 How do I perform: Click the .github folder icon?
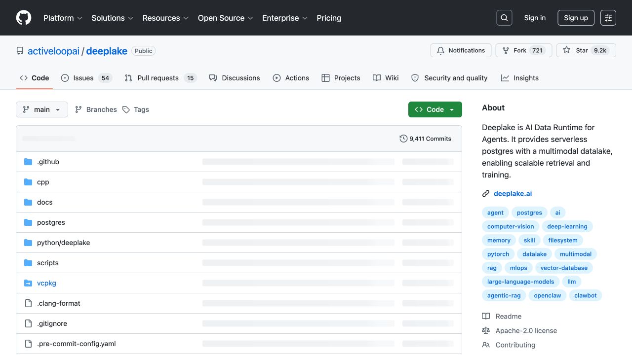pos(28,162)
